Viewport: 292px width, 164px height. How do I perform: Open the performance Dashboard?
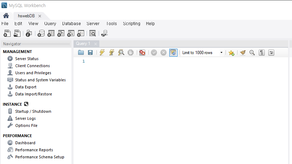[25, 143]
